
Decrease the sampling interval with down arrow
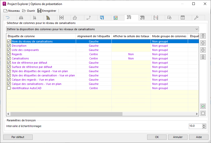(204, 127)
